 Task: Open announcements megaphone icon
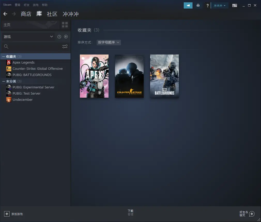(188, 5)
